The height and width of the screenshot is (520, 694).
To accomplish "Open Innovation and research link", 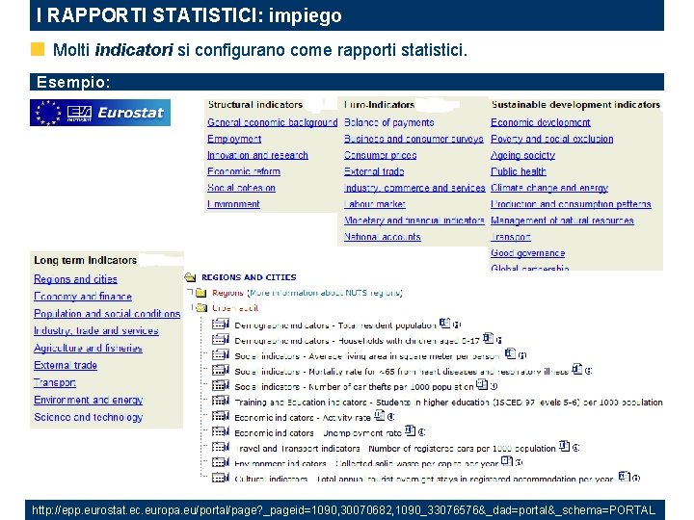I will tap(257, 155).
